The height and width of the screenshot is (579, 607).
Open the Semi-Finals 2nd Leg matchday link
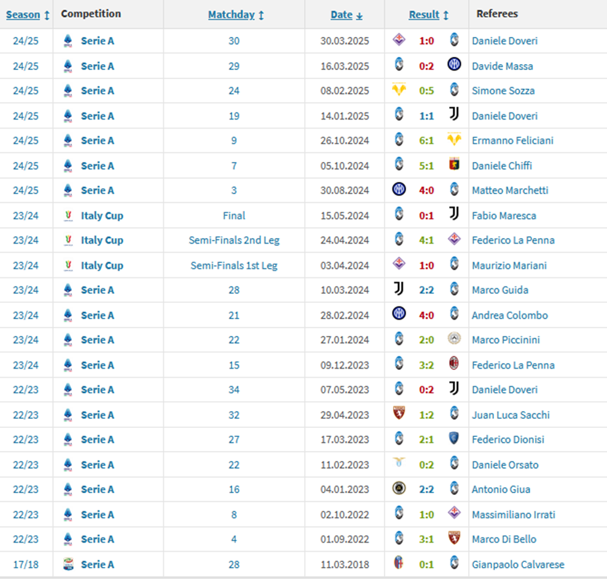click(x=234, y=240)
